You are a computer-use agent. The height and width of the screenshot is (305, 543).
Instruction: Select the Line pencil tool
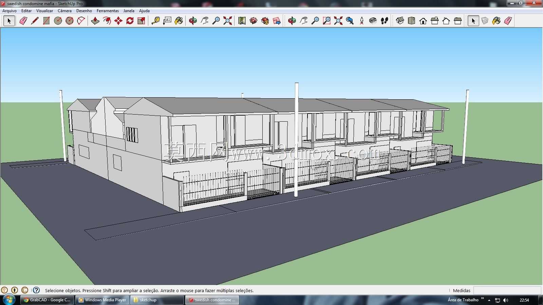click(35, 21)
